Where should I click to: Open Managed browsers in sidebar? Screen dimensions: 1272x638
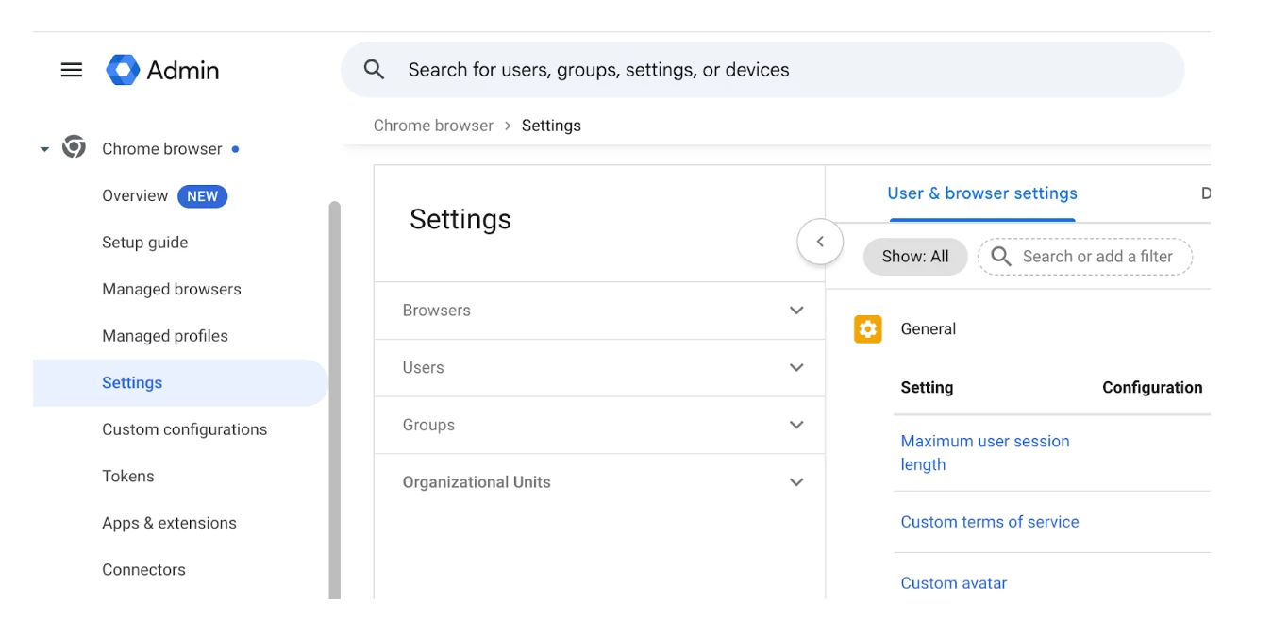pos(172,289)
